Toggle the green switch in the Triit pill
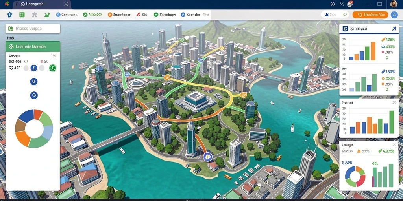The height and width of the screenshot is (201, 403). pyautogui.click(x=345, y=15)
